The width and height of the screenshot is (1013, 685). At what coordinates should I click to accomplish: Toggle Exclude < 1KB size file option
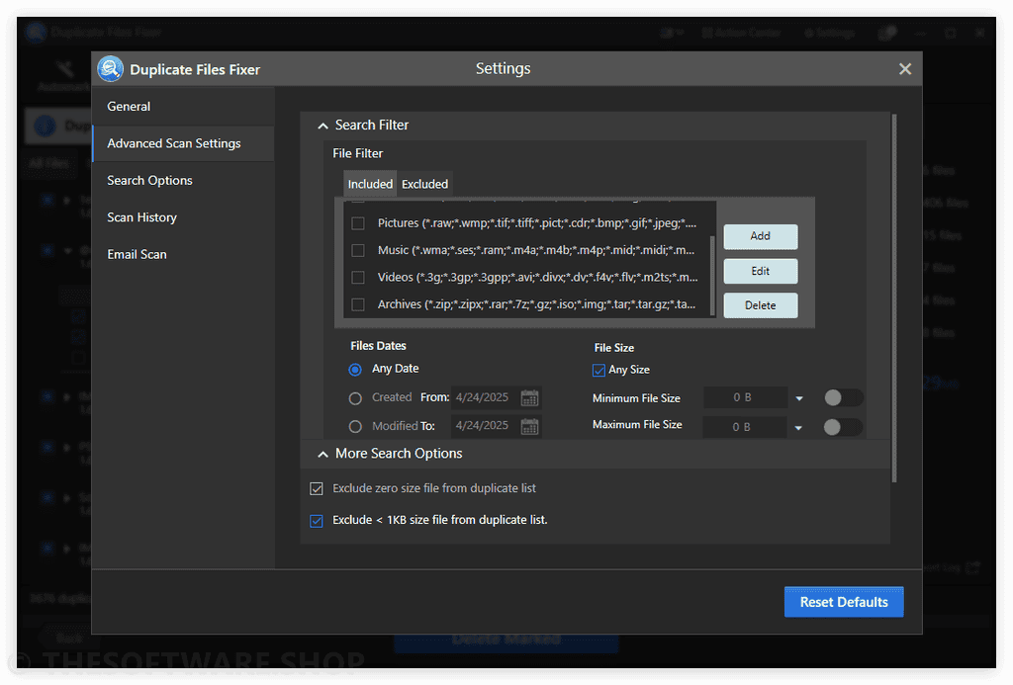(x=317, y=520)
